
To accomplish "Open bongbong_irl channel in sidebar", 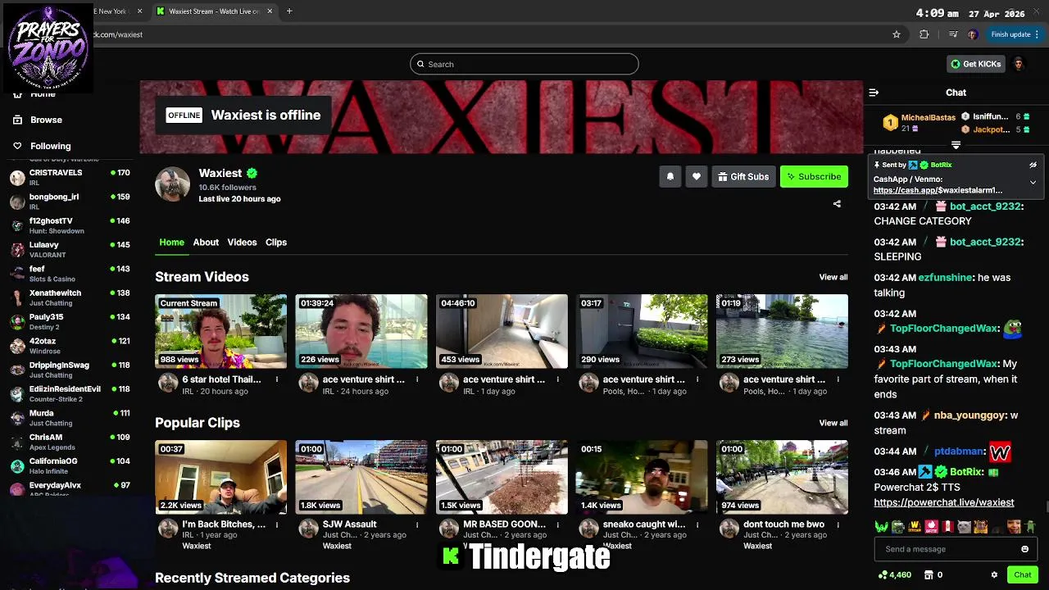I will coord(70,201).
